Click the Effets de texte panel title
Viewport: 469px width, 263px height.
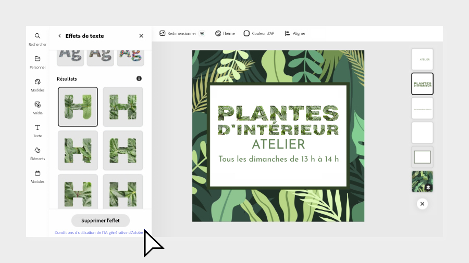84,36
